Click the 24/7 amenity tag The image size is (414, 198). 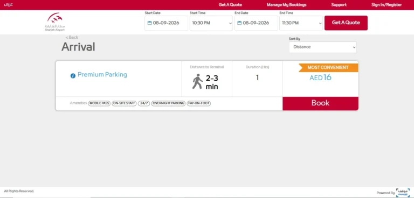(x=144, y=103)
